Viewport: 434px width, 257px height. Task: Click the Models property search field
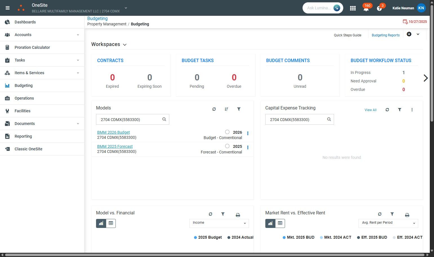coord(133,119)
